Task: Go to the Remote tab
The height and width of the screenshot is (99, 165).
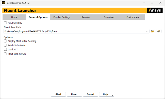Action: pos(86,17)
